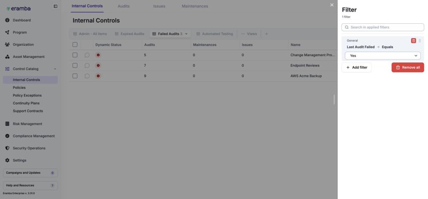Image resolution: width=428 pixels, height=199 pixels.
Task: Check the Endpoint Reviews row checkbox
Action: 75,65
